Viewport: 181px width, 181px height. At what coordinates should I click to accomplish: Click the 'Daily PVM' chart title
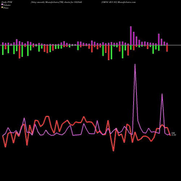pyautogui.click(x=7, y=2)
